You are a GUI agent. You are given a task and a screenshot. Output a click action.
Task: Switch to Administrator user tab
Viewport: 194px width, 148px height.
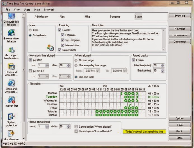(x=41, y=17)
